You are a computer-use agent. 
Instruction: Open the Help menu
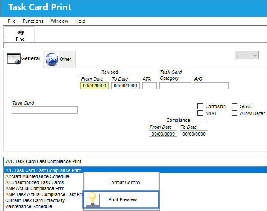80,21
